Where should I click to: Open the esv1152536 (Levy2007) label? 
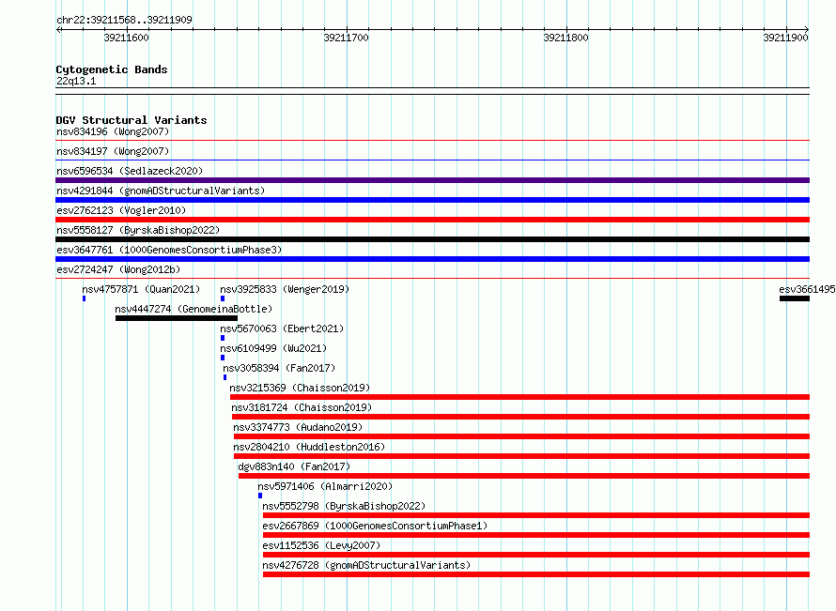tap(321, 545)
